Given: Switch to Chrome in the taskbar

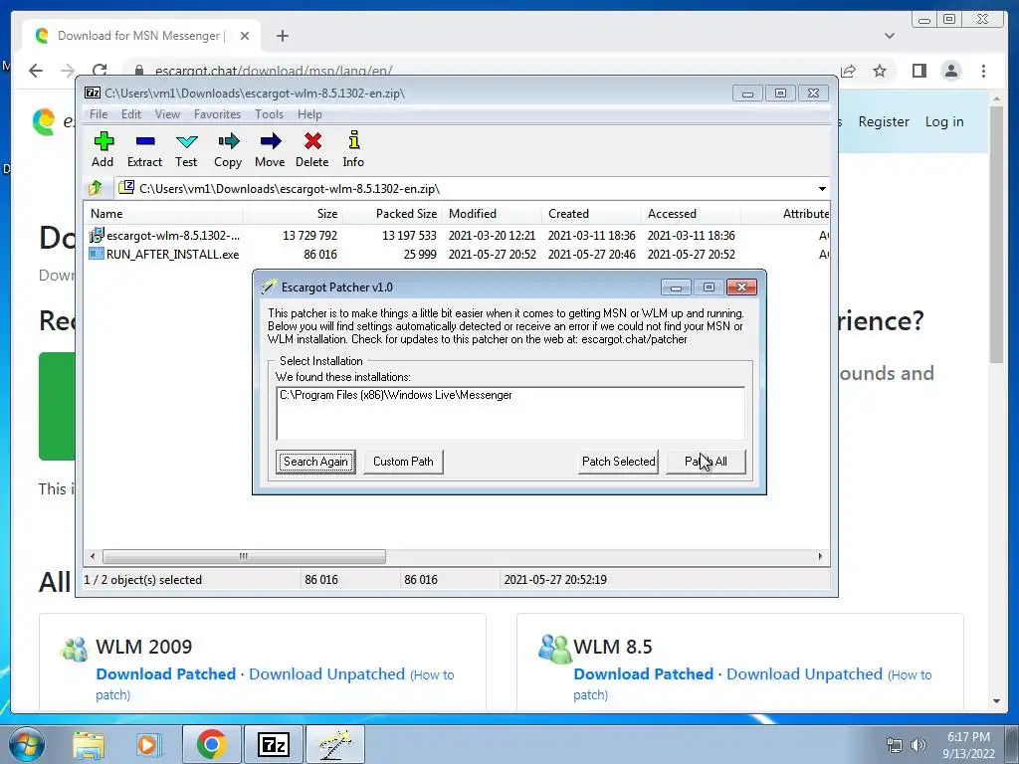Looking at the screenshot, I should coord(211,744).
